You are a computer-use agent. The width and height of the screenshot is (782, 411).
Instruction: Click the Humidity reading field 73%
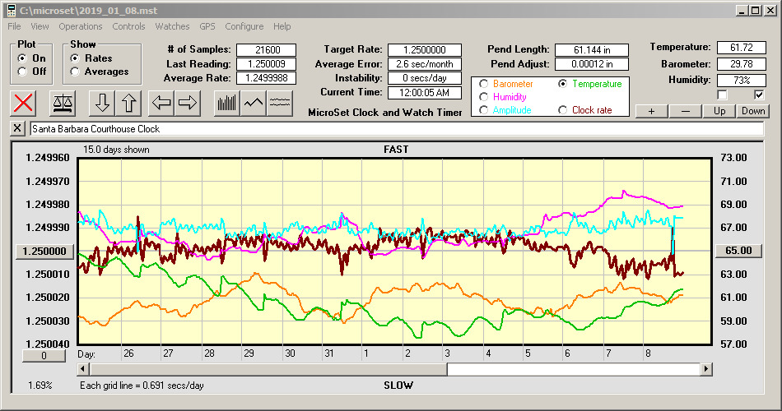[x=741, y=81]
